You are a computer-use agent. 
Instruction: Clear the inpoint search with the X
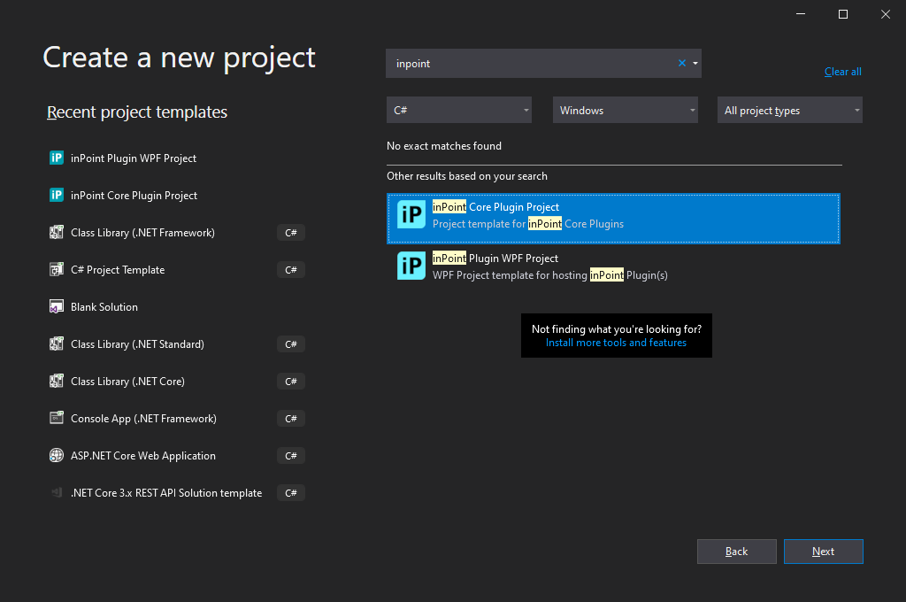[680, 63]
